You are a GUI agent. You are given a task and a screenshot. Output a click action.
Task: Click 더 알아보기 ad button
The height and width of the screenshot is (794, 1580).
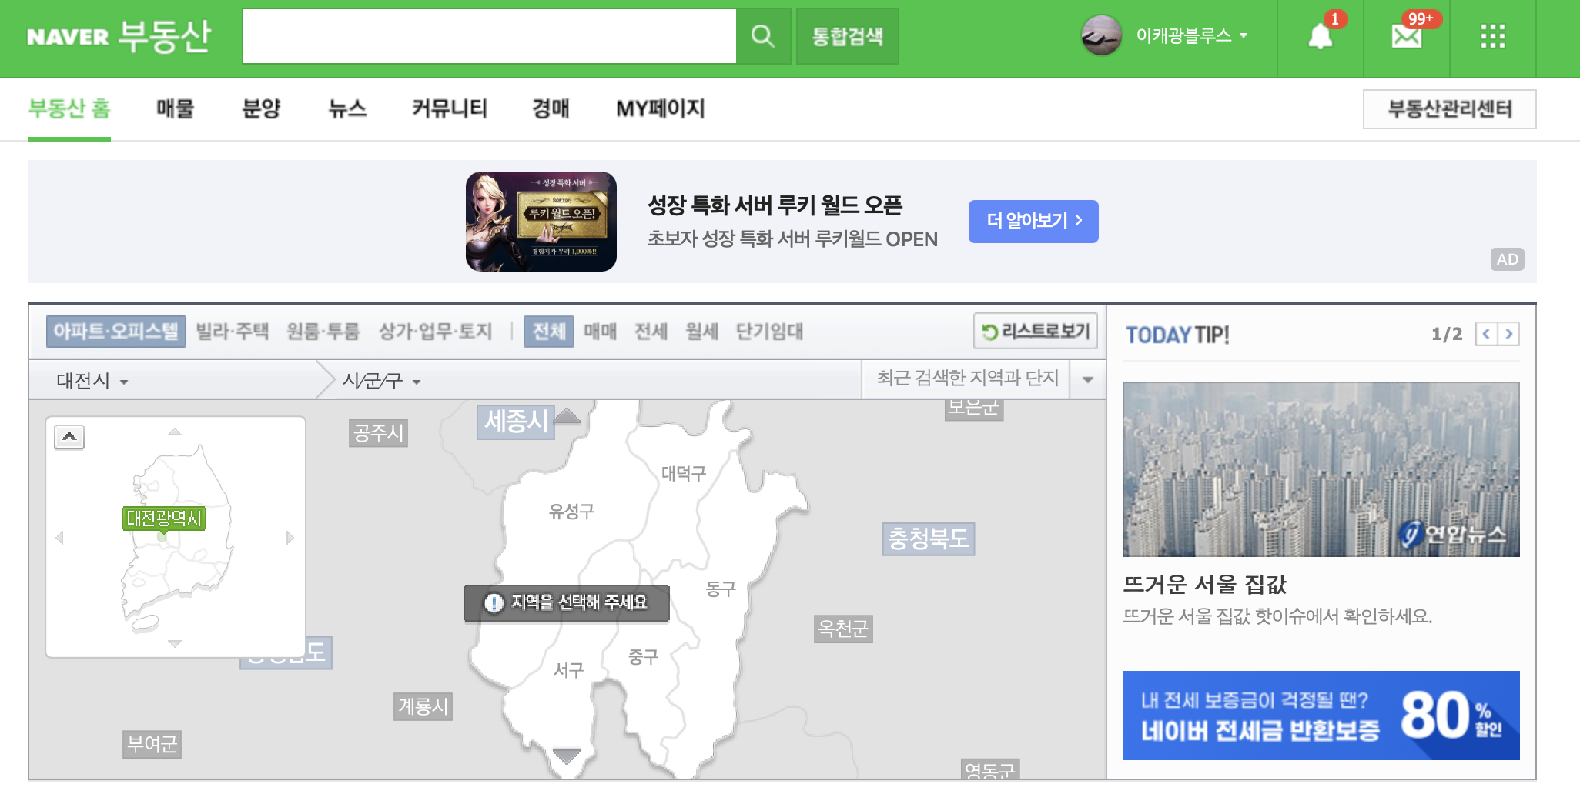[1033, 222]
